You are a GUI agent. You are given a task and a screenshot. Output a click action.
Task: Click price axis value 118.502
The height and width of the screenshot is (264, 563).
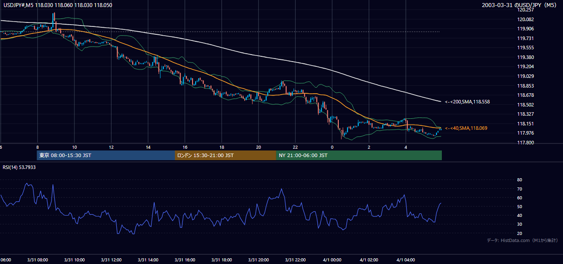(526, 105)
